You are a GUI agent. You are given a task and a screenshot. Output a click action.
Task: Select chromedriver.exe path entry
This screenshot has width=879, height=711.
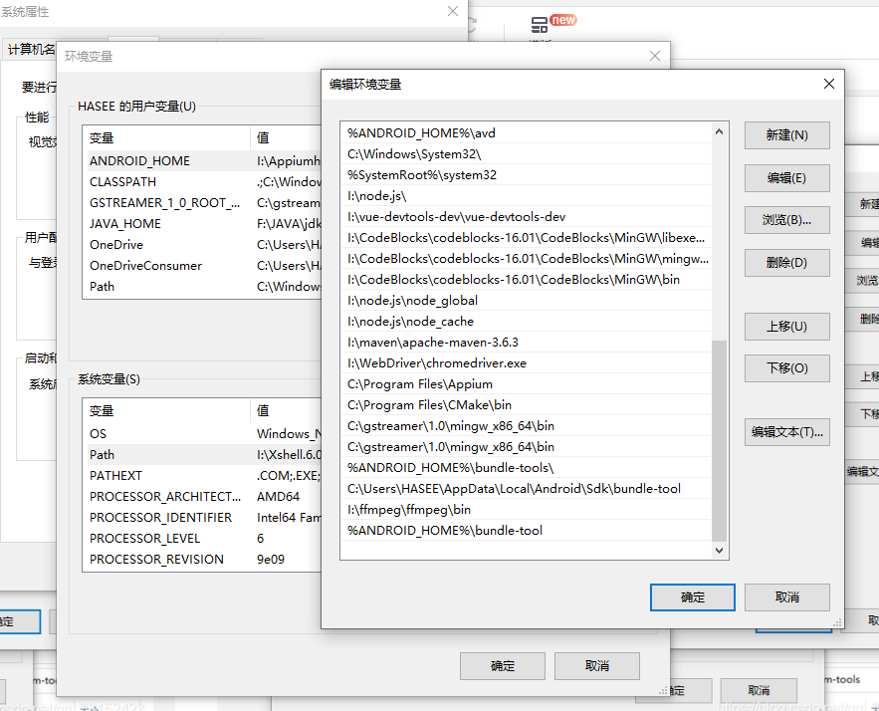(526, 363)
